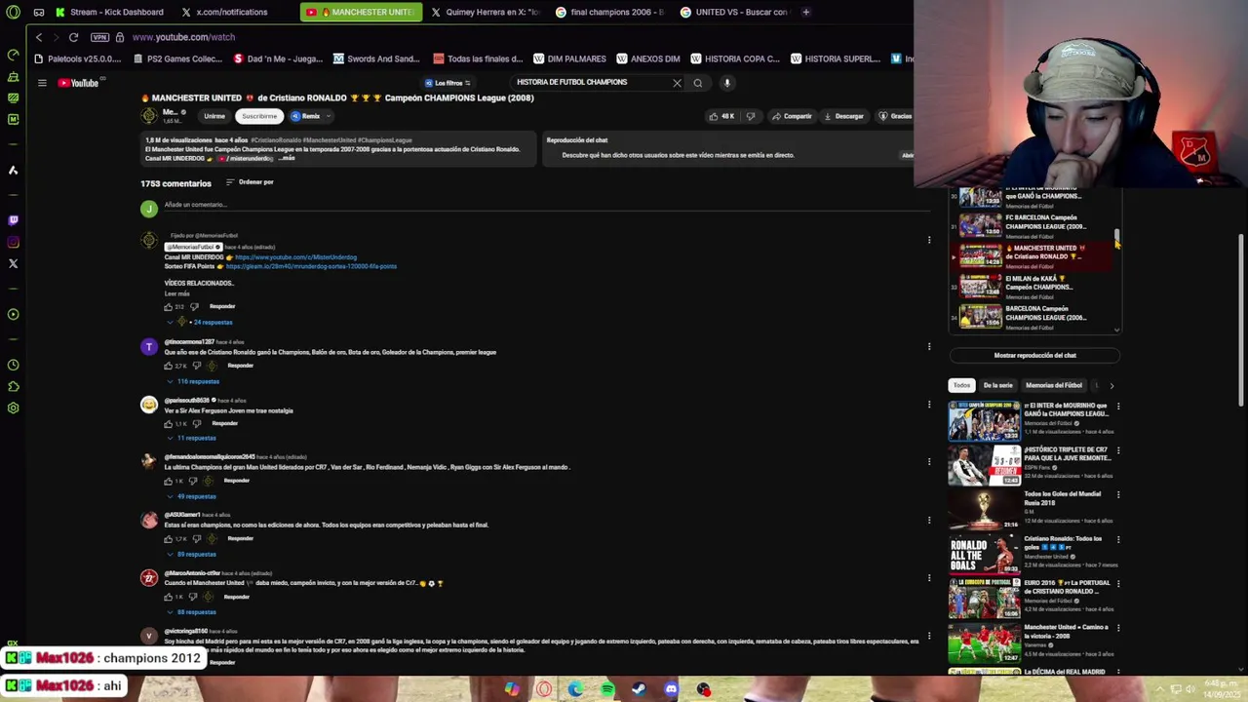1248x702 pixels.
Task: Click Compartir share button
Action: pos(792,116)
